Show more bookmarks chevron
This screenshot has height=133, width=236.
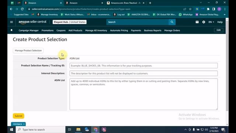point(225,14)
